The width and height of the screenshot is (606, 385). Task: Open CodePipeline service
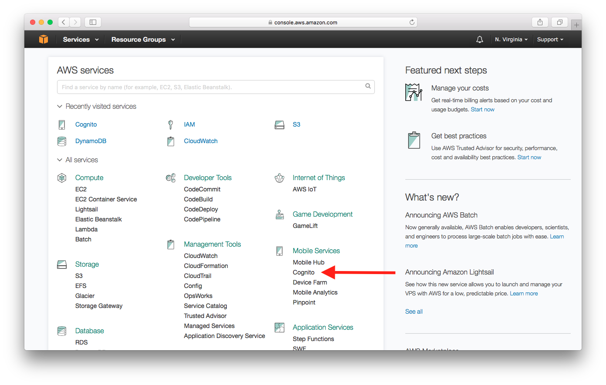coord(202,219)
